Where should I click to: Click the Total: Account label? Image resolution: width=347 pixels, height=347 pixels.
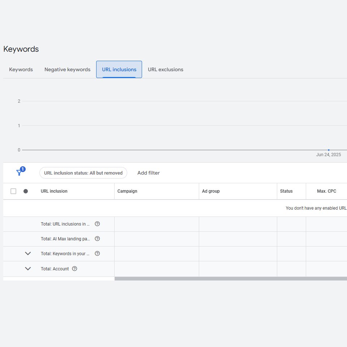tap(55, 269)
